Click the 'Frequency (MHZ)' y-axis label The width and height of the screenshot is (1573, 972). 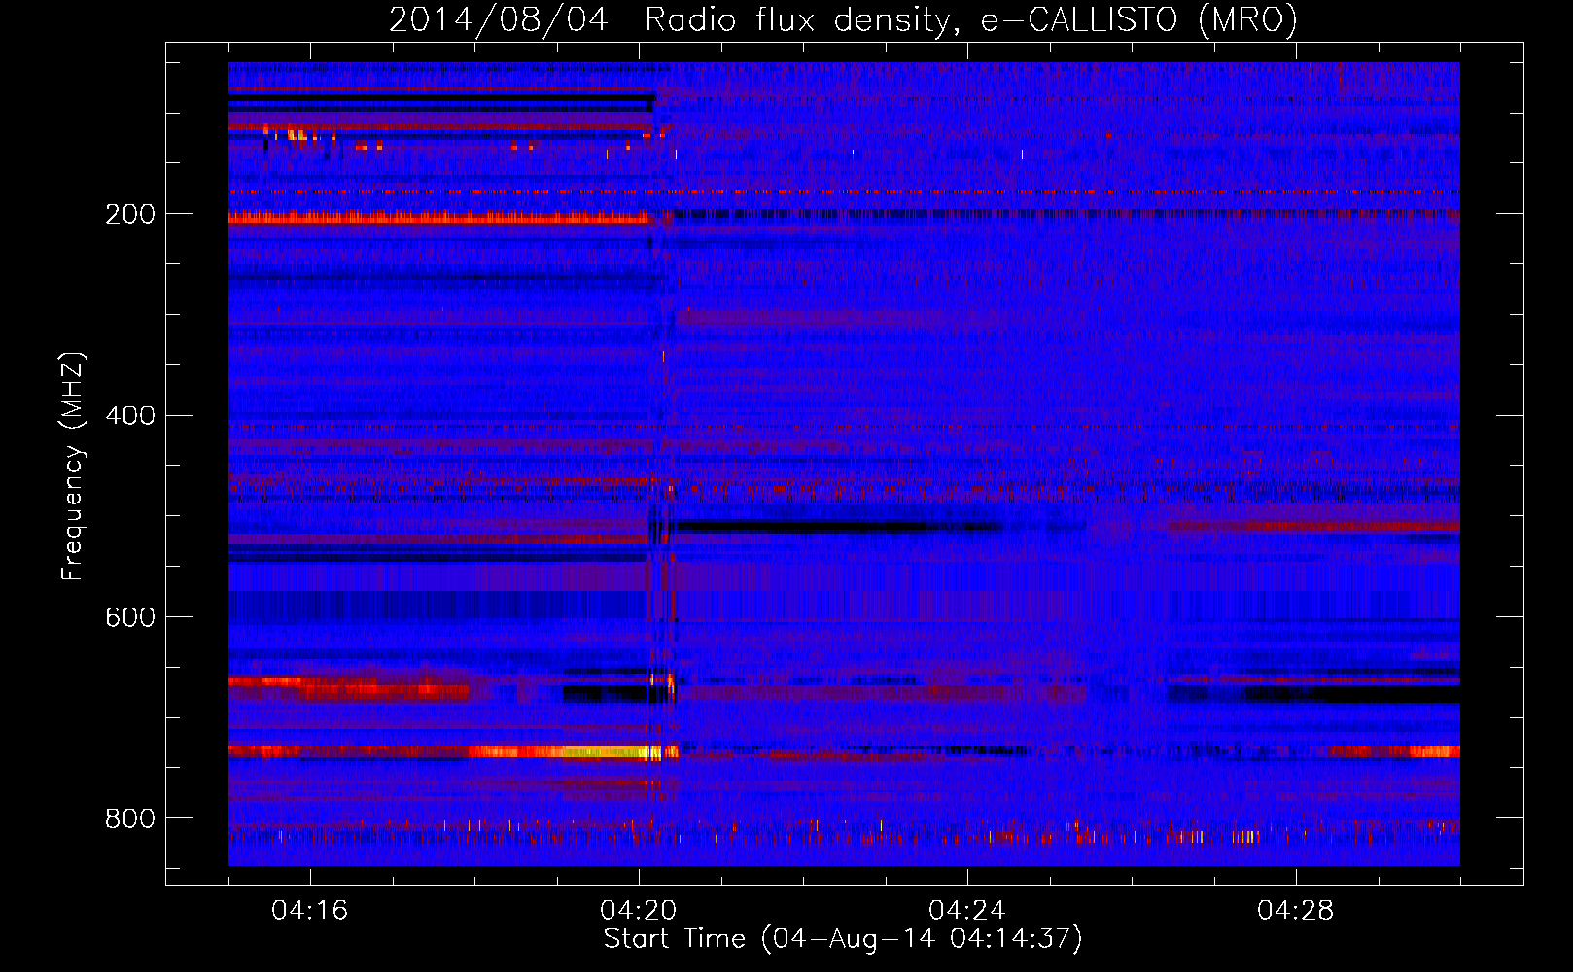[x=72, y=466]
